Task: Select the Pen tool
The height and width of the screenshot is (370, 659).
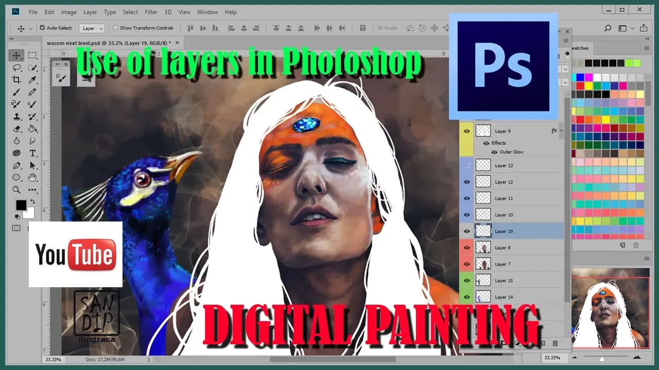Action: [x=16, y=165]
